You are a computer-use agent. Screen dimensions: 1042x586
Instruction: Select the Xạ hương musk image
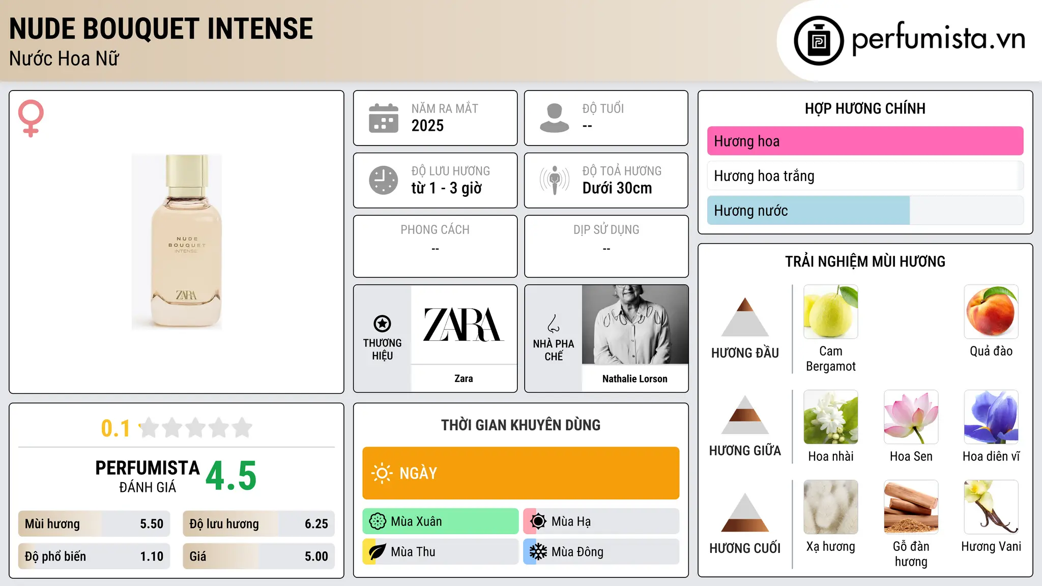831,507
